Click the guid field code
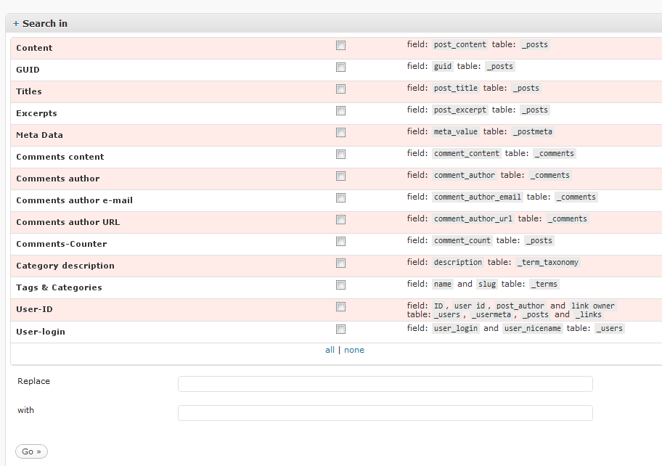The height and width of the screenshot is (466, 662). [443, 66]
